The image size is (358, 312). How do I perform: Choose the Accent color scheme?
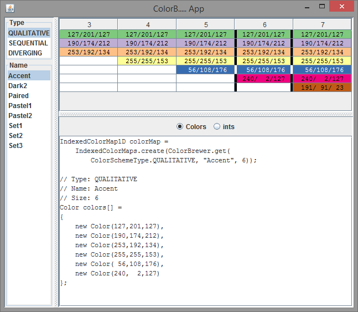click(29, 76)
